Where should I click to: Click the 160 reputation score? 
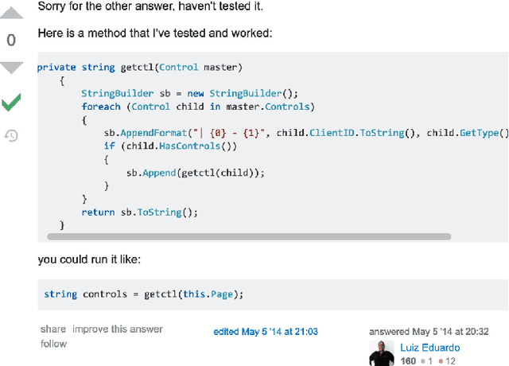pos(408,361)
